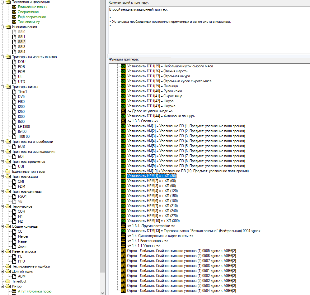Screen dimensions: 310x295
Task: Click the unit group icon of the 0505 action
Action: pyautogui.click(x=123, y=251)
